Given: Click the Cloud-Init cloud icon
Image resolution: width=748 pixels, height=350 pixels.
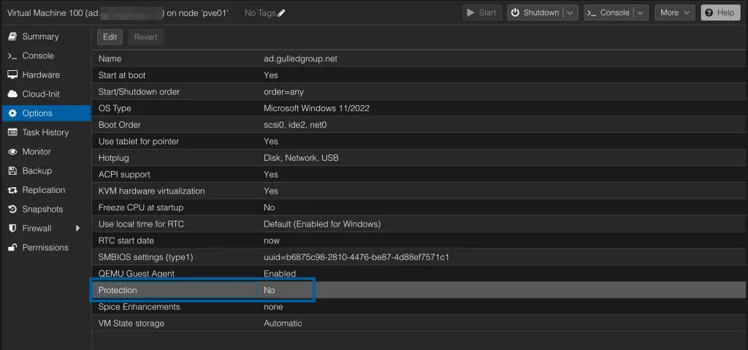Looking at the screenshot, I should click(12, 94).
